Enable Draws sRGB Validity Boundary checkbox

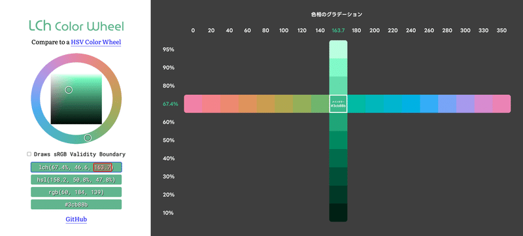[x=29, y=154]
